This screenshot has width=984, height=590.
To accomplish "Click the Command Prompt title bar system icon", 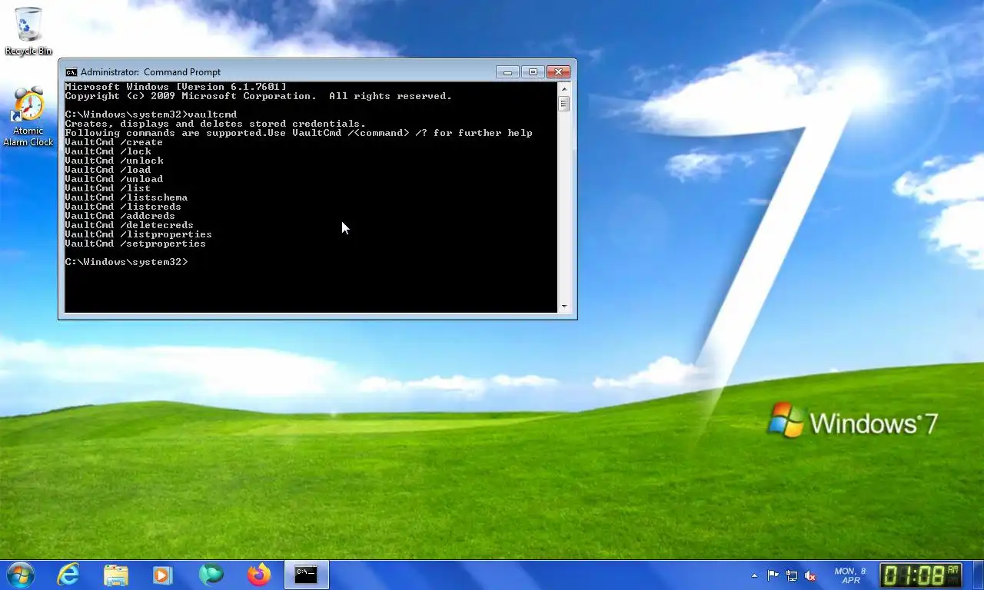I will point(71,72).
